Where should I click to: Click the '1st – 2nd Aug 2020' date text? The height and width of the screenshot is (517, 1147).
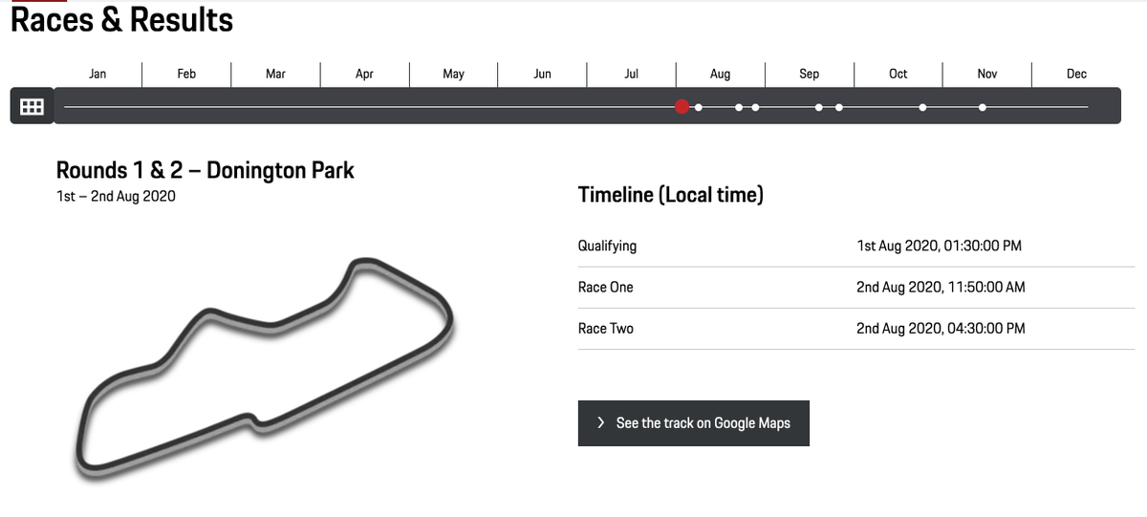116,197
